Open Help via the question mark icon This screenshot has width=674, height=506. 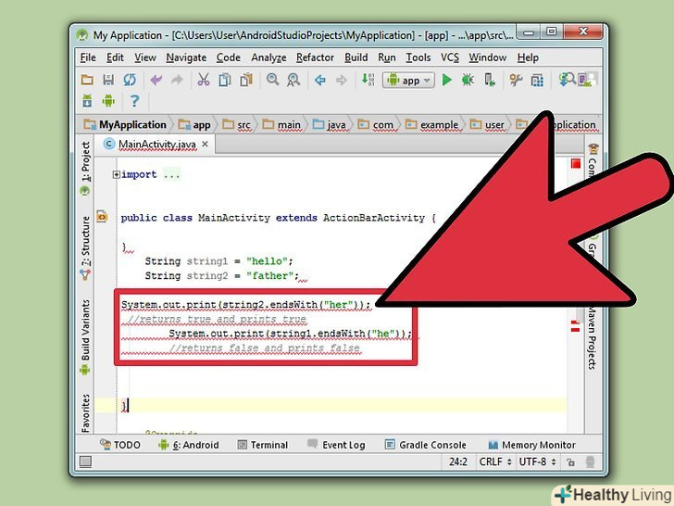click(x=134, y=102)
